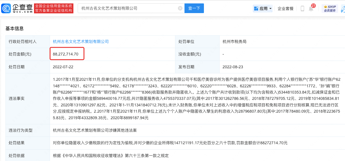Focus the company name search field

129,8
